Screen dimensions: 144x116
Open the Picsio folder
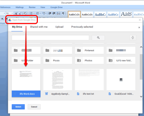tap(58, 60)
